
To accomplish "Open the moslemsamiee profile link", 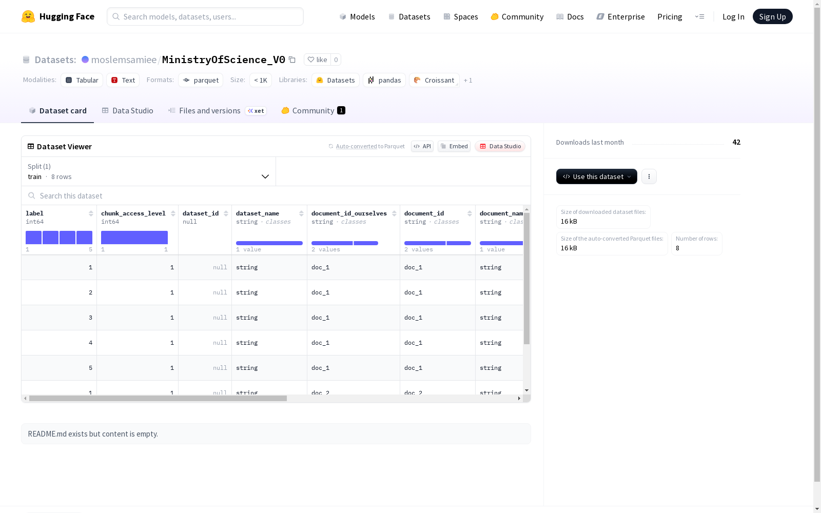I will [x=124, y=60].
